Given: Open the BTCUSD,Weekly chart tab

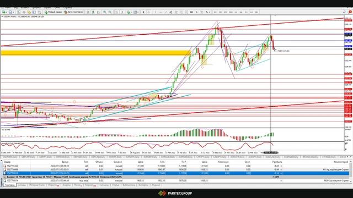Looking at the screenshot, I should coord(310,157).
